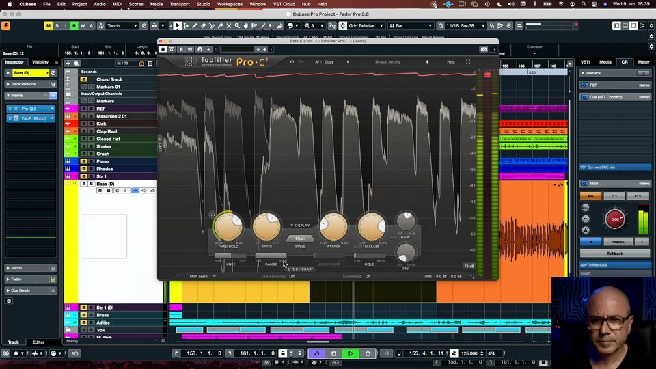Viewport: 656px width, 369px height.
Task: Click Cycle loop button in transport
Action: point(316,353)
